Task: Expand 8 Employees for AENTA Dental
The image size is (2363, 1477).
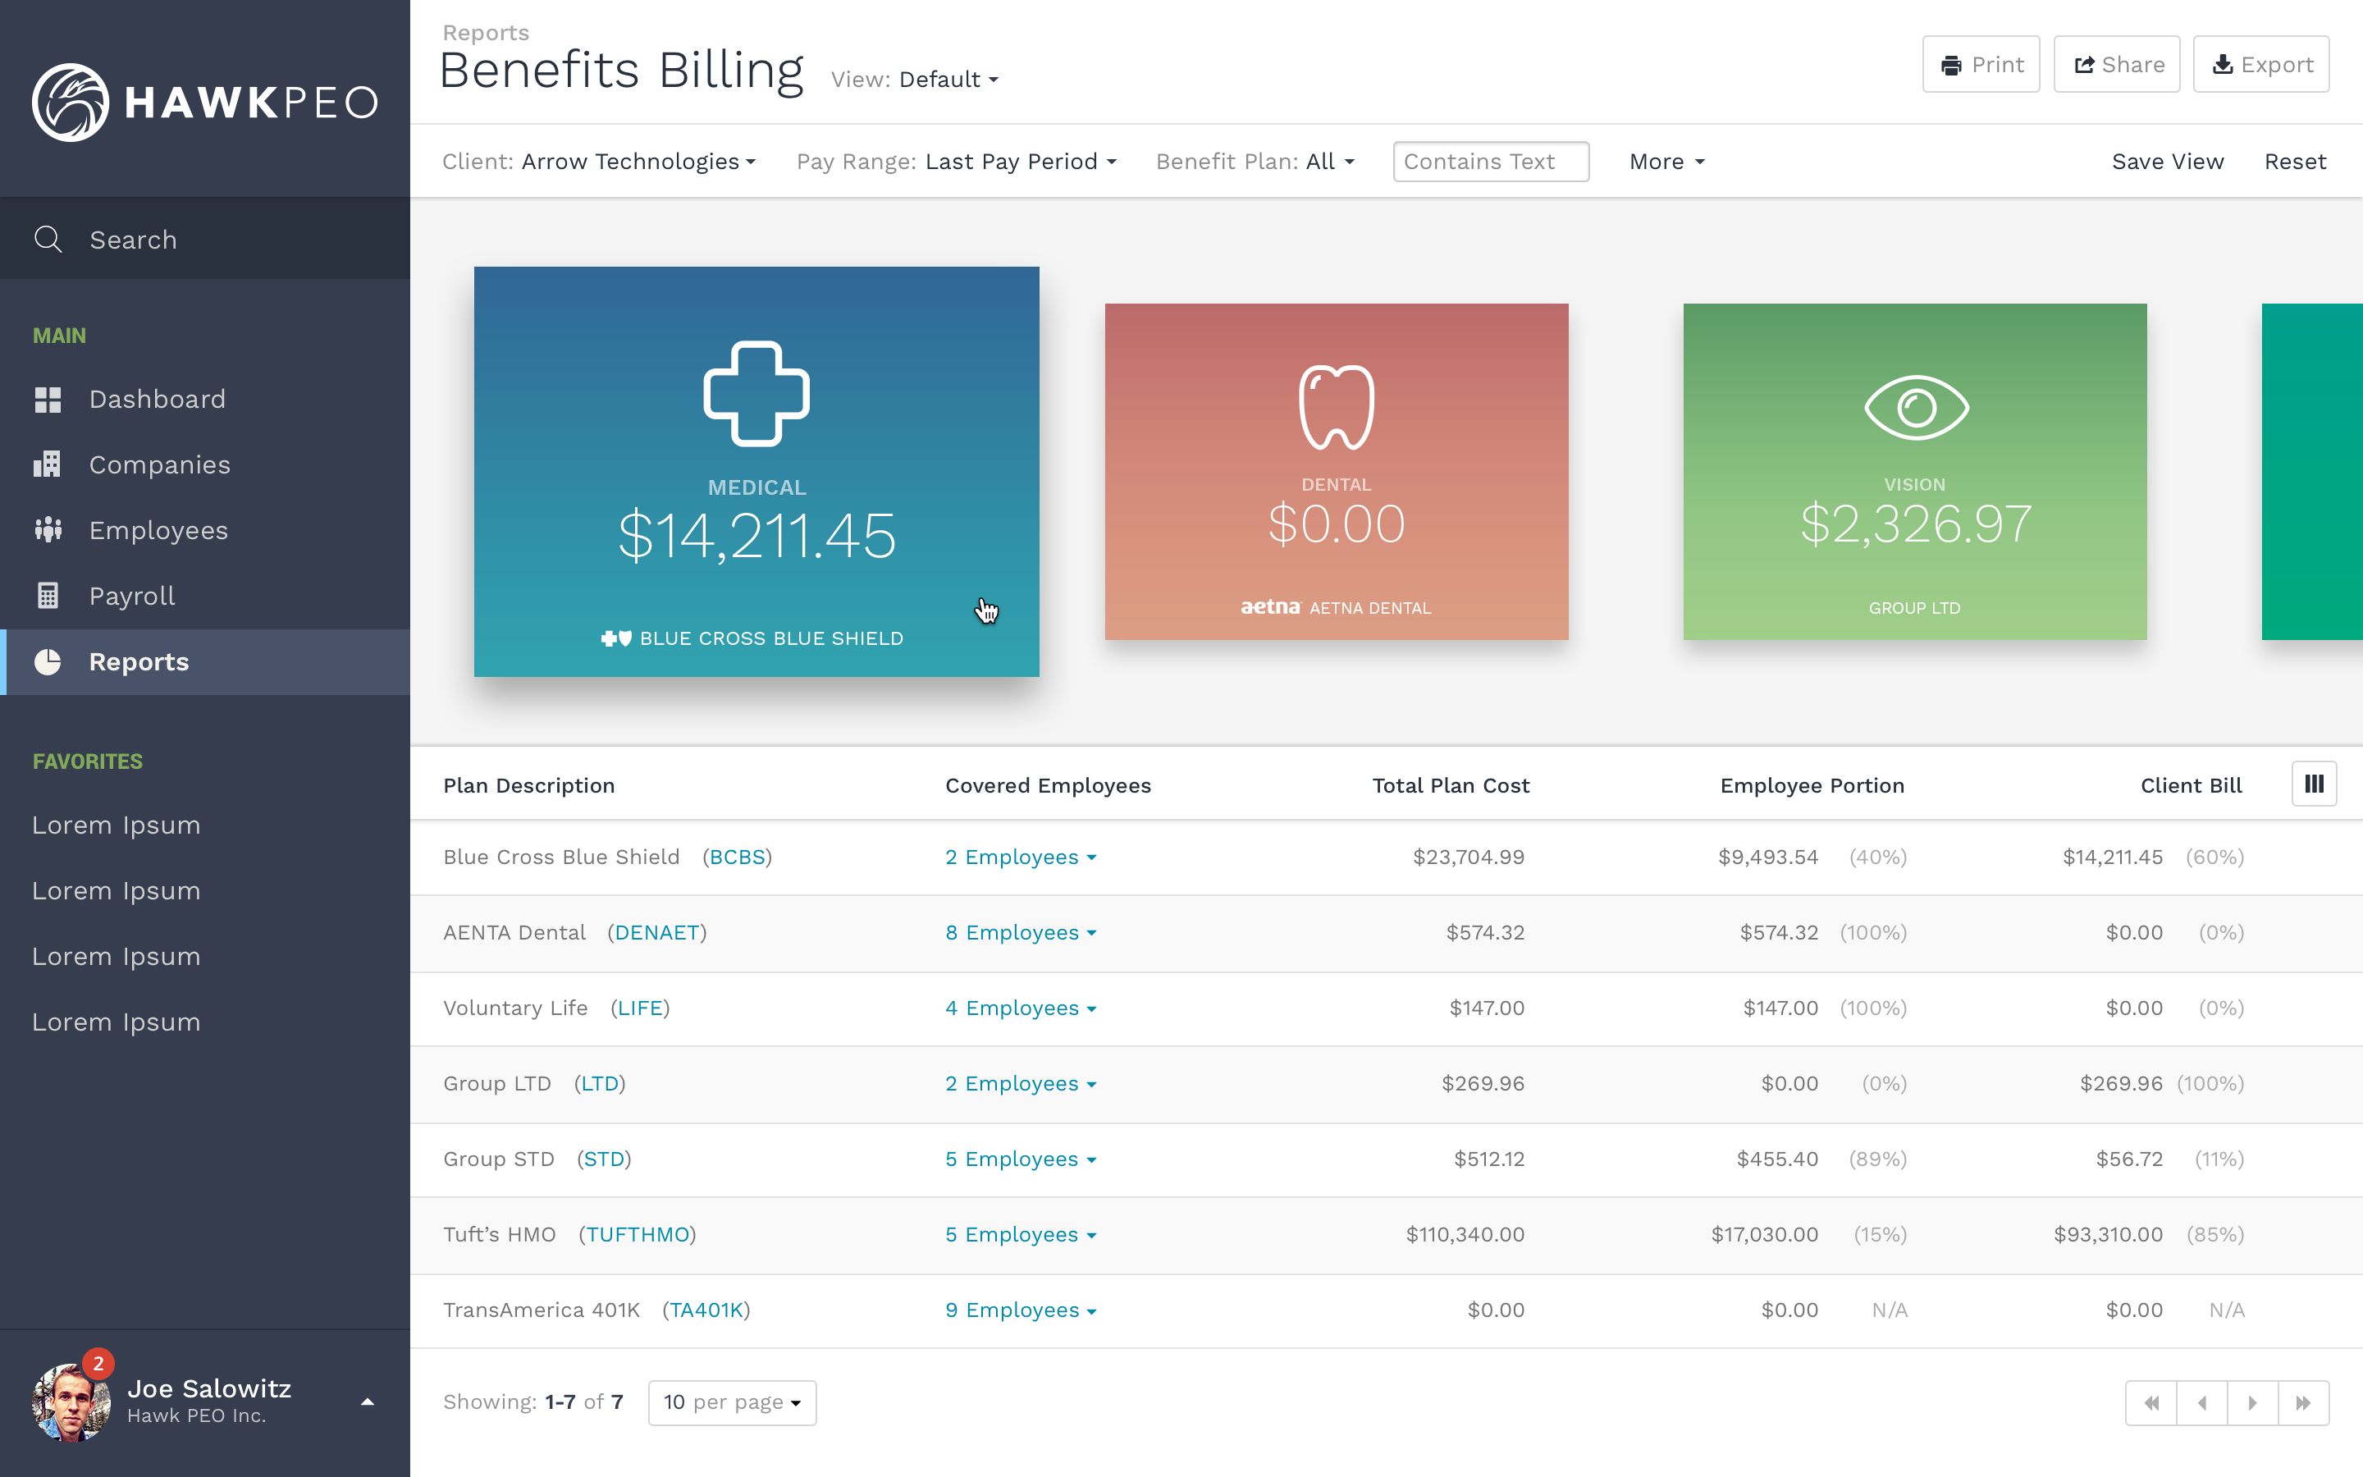Action: pos(1021,933)
